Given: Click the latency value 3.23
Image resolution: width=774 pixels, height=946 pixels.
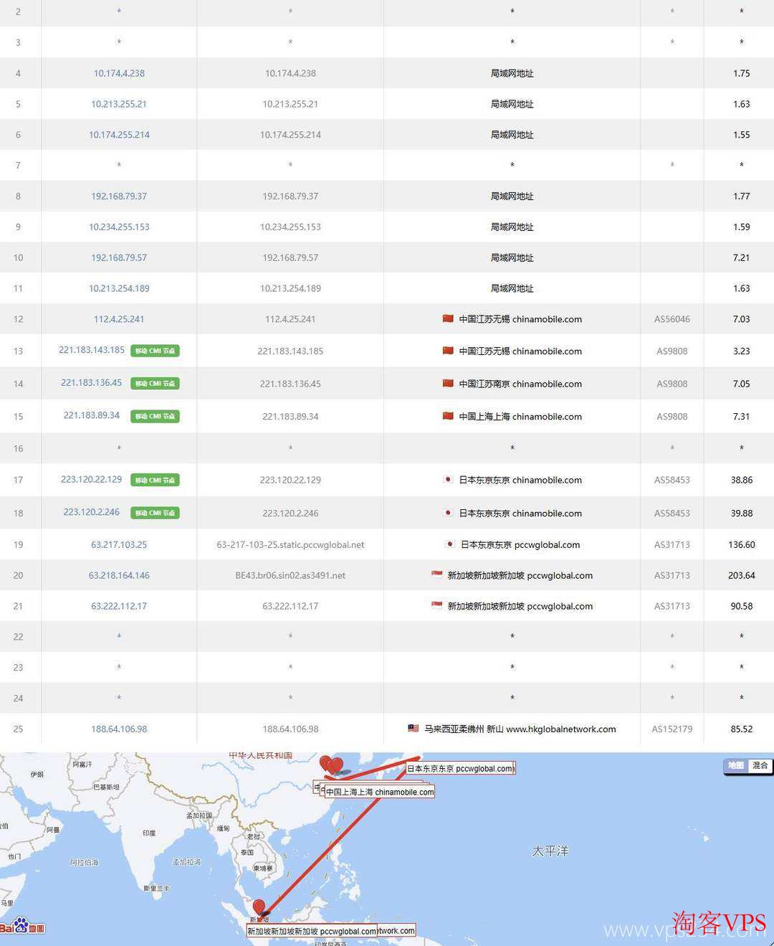Looking at the screenshot, I should (742, 351).
